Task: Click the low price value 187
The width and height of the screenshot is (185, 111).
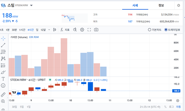Action: pos(130,21)
